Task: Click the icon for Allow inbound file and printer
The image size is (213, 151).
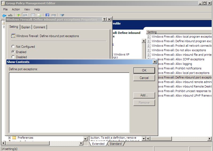Action: 149,55
